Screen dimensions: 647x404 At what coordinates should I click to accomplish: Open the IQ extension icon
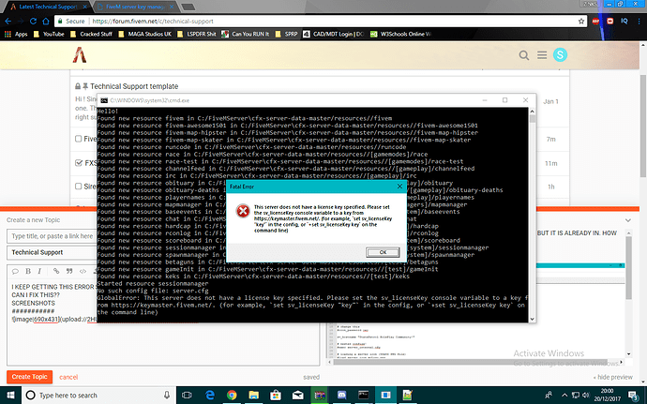[x=624, y=21]
